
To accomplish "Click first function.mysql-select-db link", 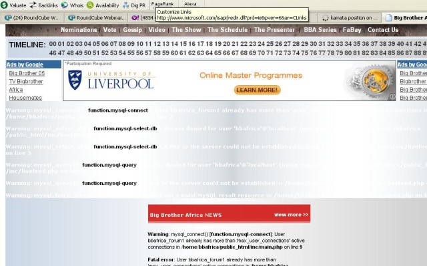I will coord(125,128).
